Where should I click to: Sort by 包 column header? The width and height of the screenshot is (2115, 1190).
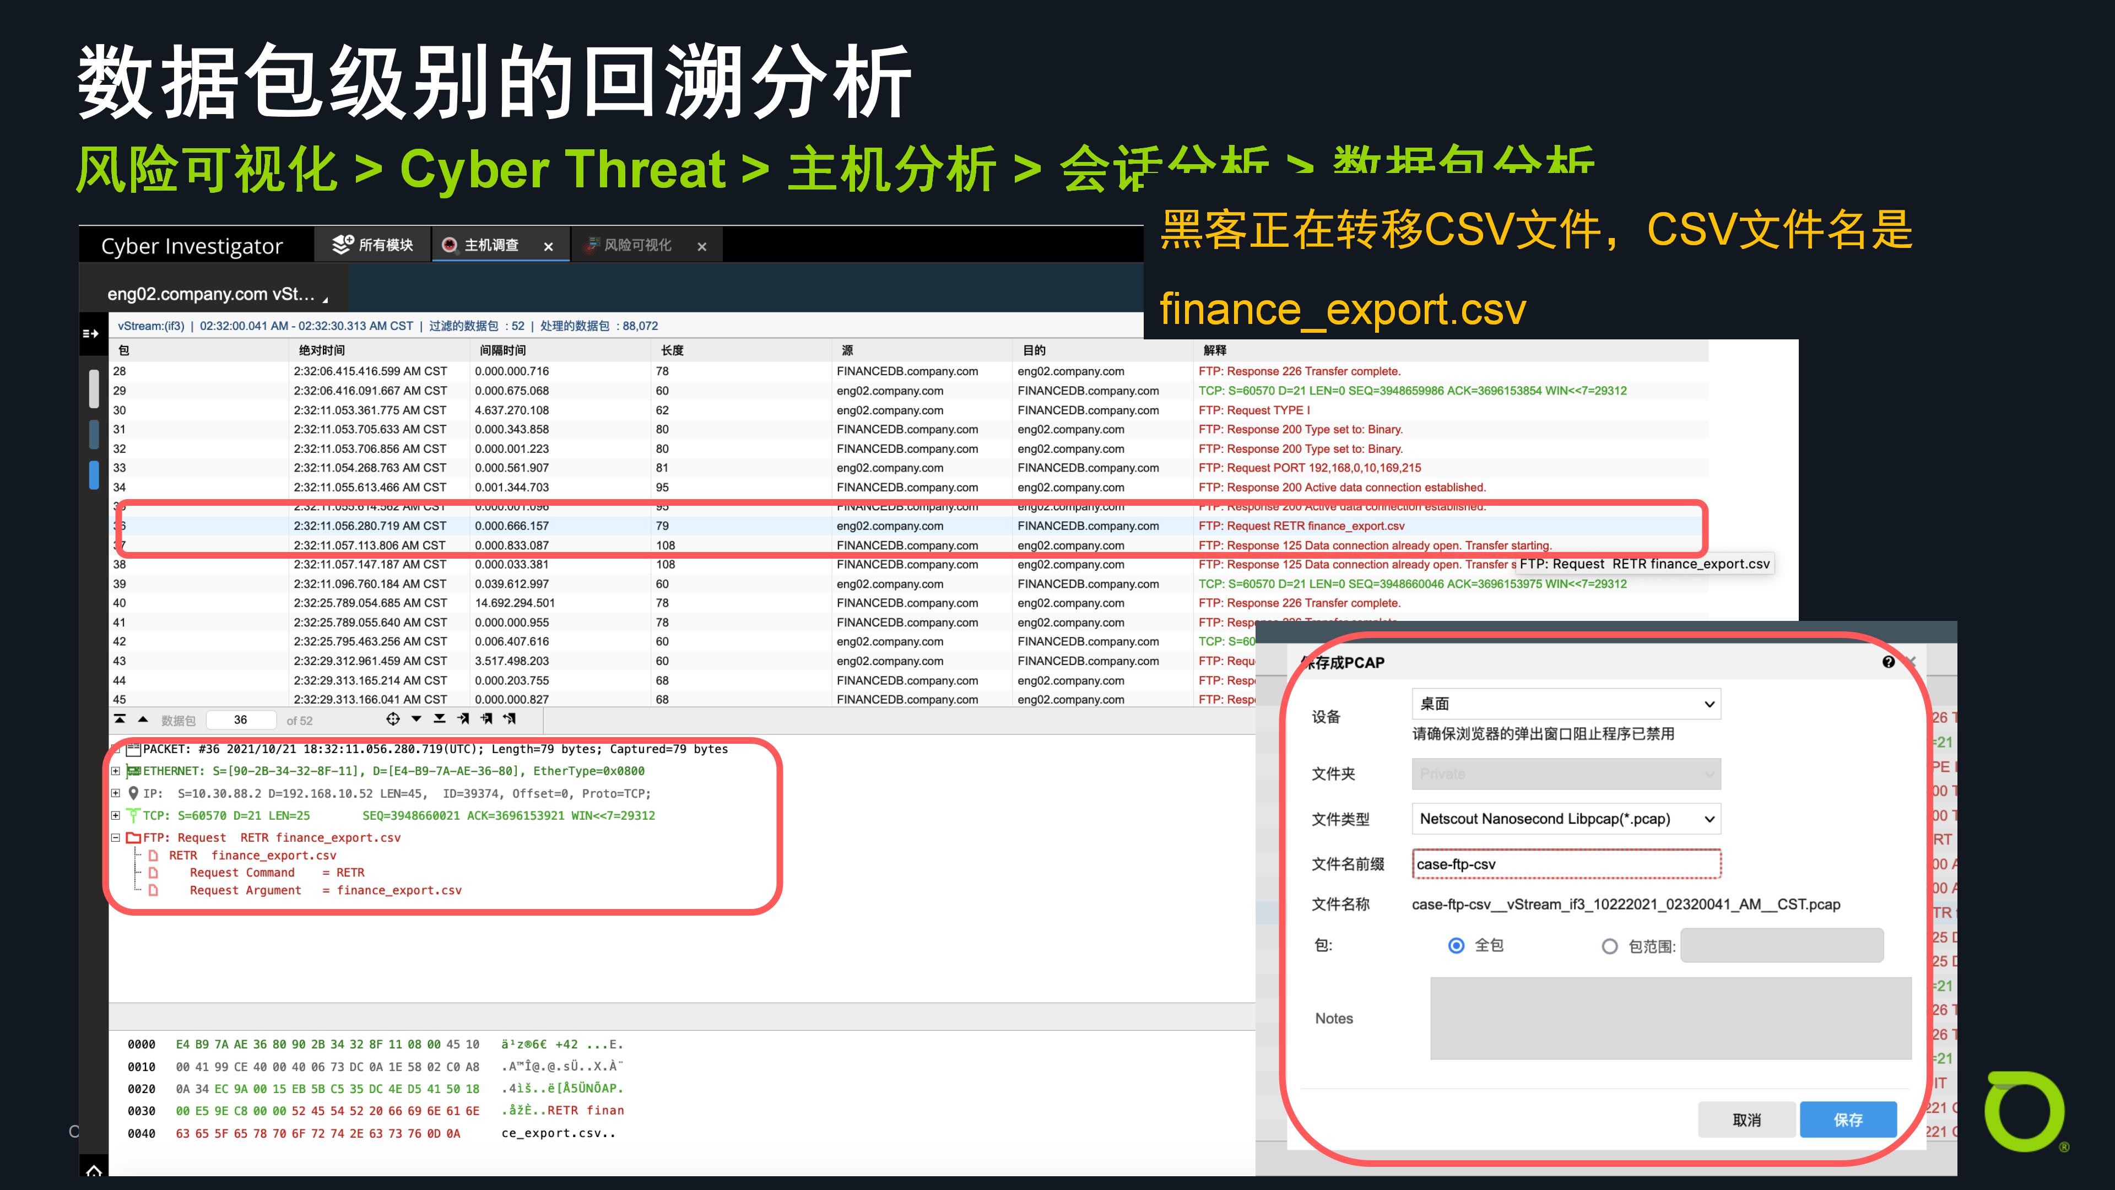199,351
